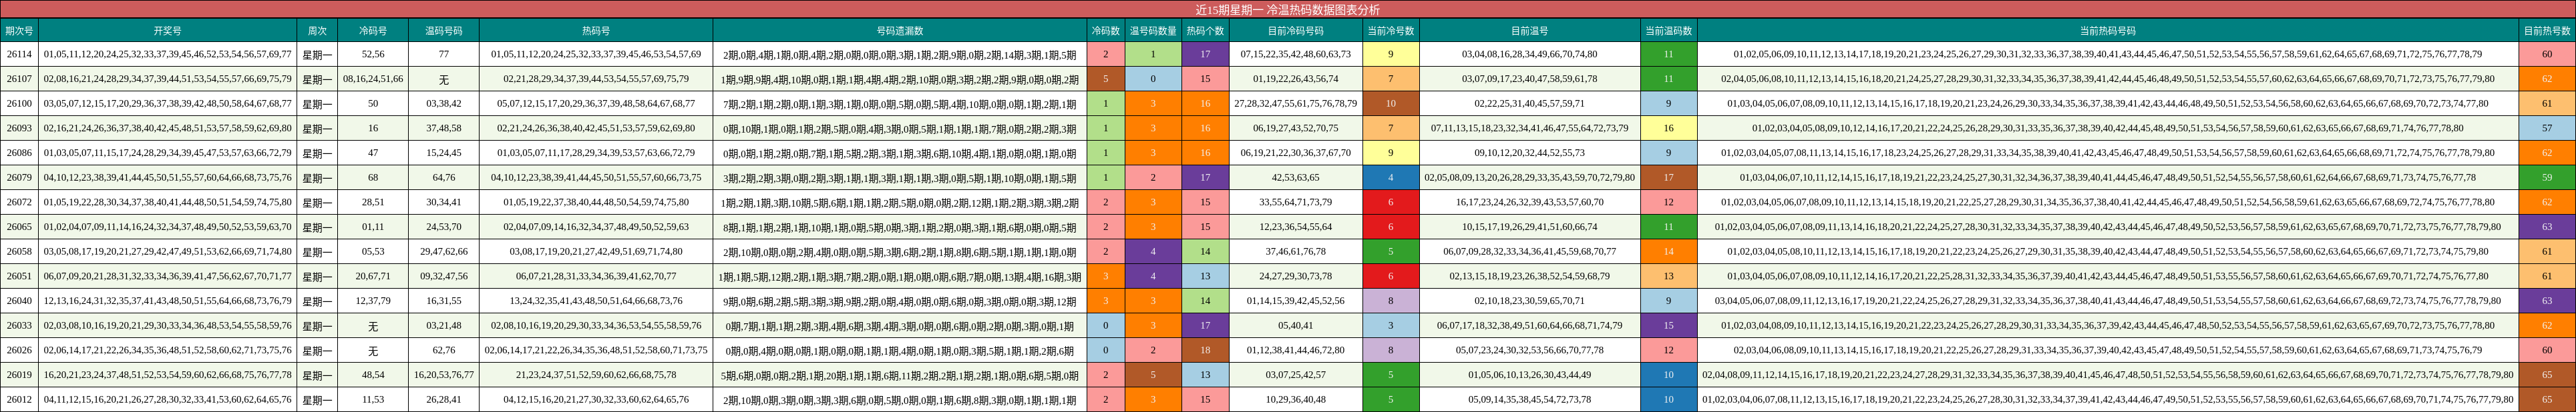Select issue number 26058

coord(19,251)
